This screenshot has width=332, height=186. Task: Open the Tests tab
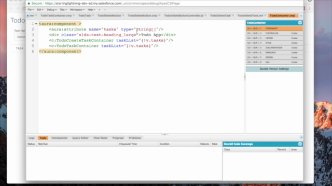pos(43,138)
